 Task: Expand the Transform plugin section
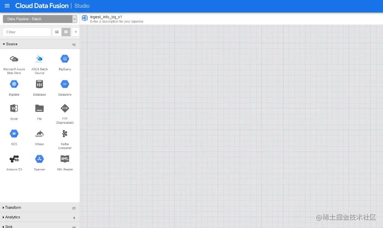click(x=40, y=207)
